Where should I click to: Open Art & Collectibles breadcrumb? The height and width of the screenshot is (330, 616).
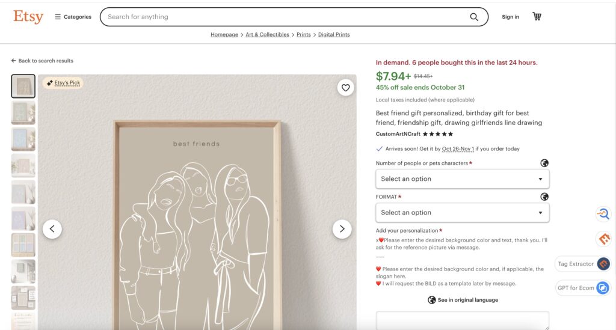tap(267, 35)
